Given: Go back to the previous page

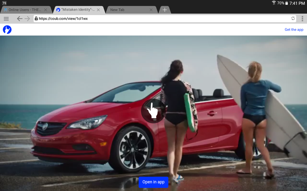Looking at the screenshot, I should click(20, 19).
